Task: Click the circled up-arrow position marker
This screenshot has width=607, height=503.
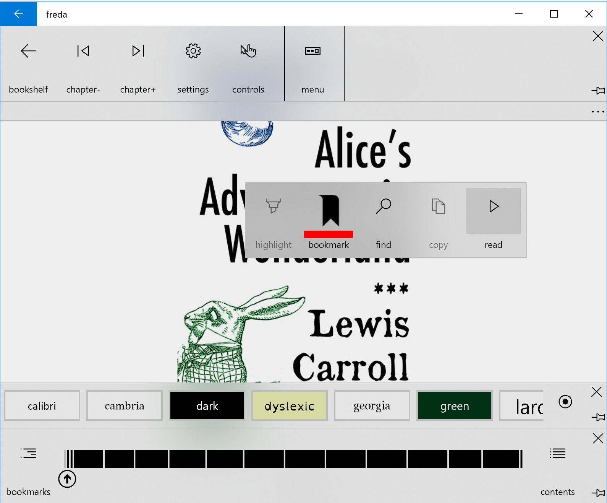Action: [67, 479]
